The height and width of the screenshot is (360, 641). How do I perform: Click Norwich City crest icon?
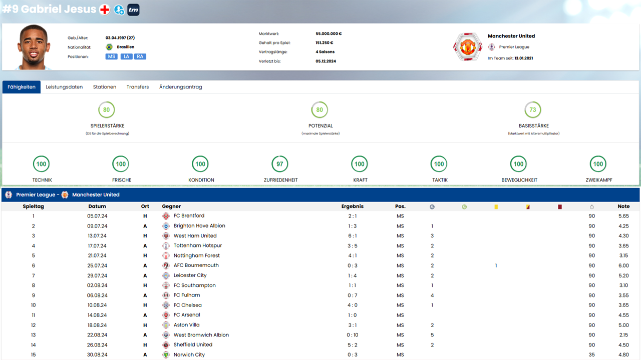tap(166, 355)
